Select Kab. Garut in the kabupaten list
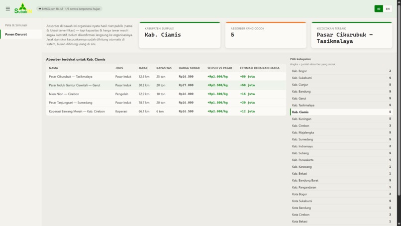The height and width of the screenshot is (226, 401). click(341, 98)
